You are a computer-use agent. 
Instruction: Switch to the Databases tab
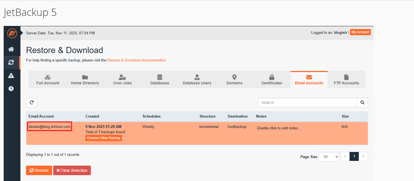[160, 80]
